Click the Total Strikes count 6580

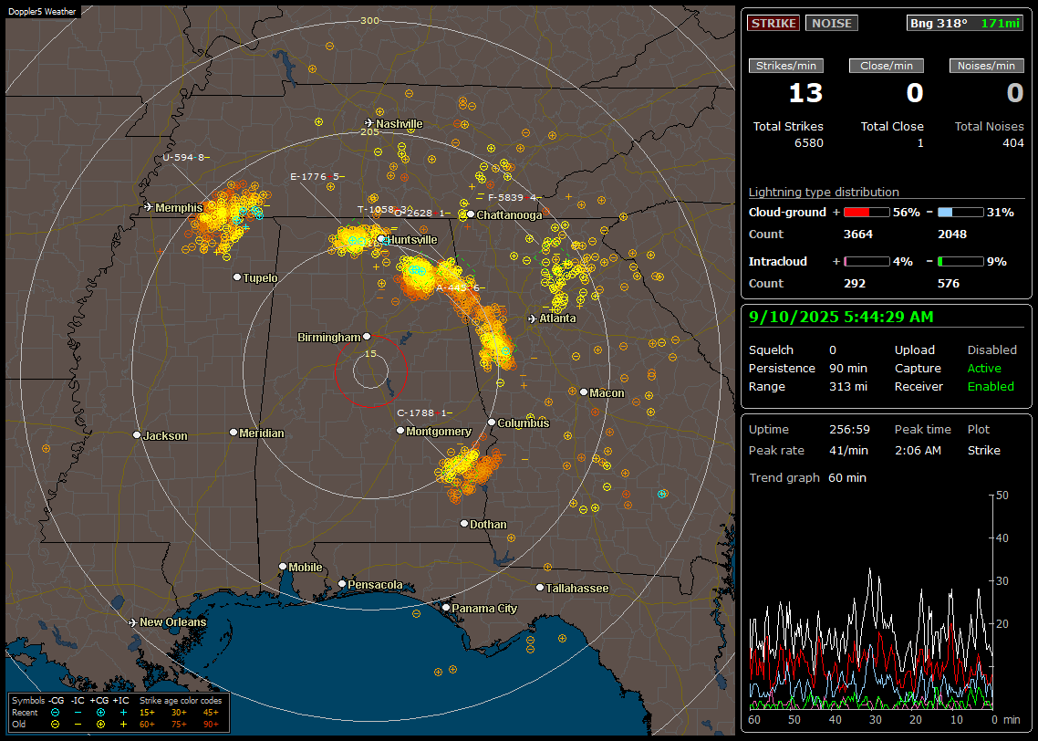tap(808, 143)
